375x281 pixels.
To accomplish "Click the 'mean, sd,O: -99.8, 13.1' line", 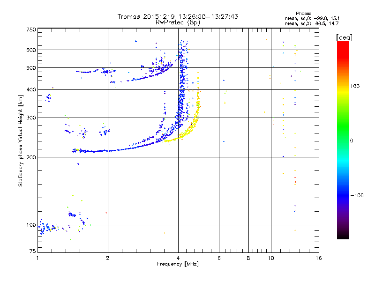I will (x=312, y=18).
